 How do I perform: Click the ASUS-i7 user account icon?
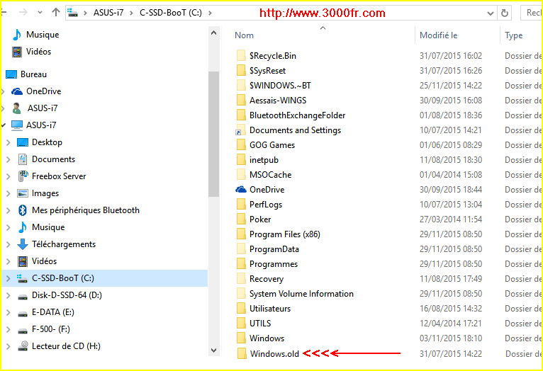16,108
